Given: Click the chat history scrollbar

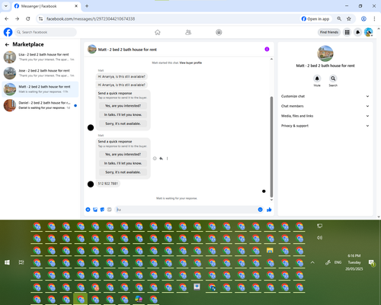Looking at the screenshot, I should [x=271, y=147].
